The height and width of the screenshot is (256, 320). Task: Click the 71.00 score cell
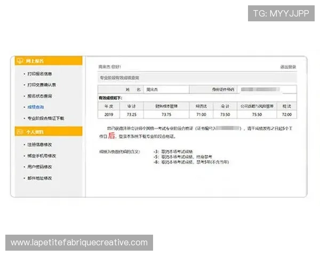coord(201,115)
